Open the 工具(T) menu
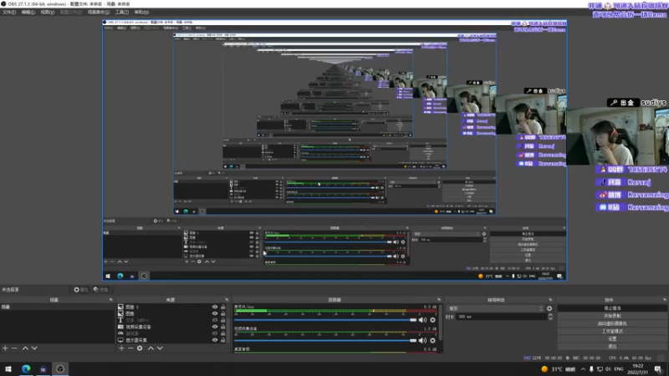 click(121, 12)
